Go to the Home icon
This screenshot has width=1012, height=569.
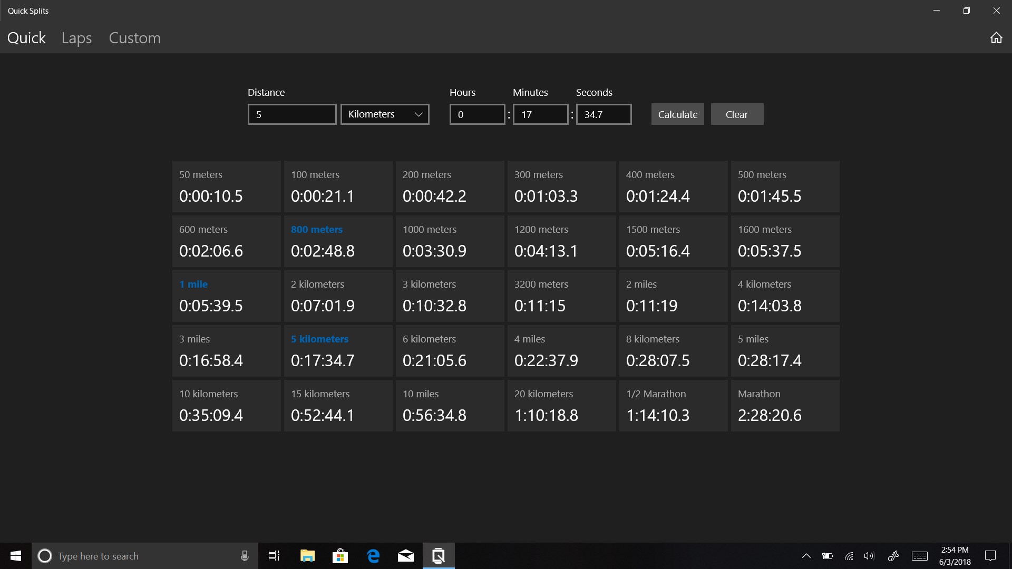pos(996,38)
